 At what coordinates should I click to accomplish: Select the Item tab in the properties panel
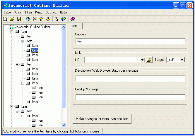(75, 26)
